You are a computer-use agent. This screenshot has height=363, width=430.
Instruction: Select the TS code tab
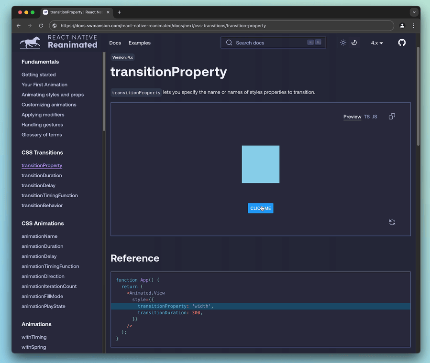367,117
